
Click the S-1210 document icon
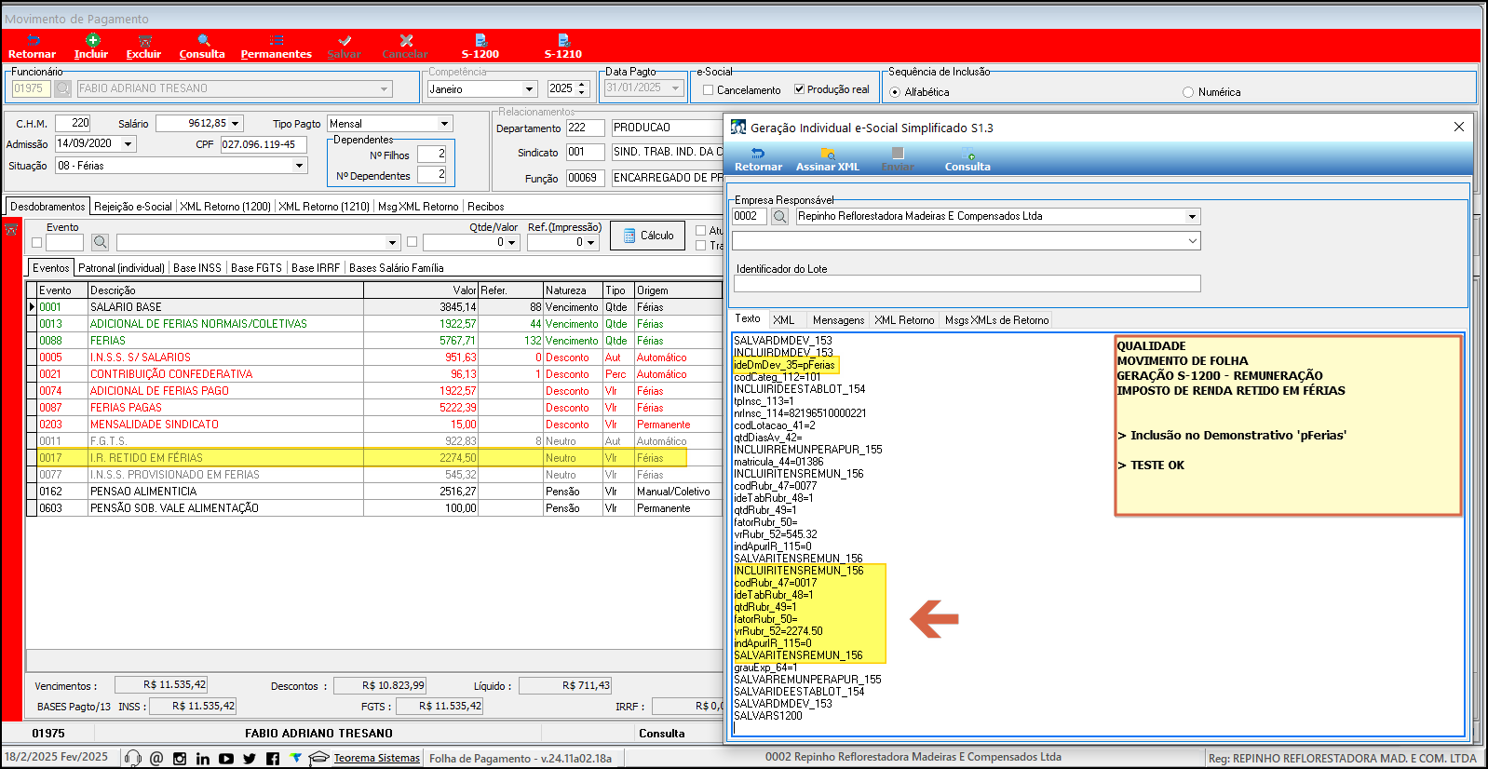563,40
